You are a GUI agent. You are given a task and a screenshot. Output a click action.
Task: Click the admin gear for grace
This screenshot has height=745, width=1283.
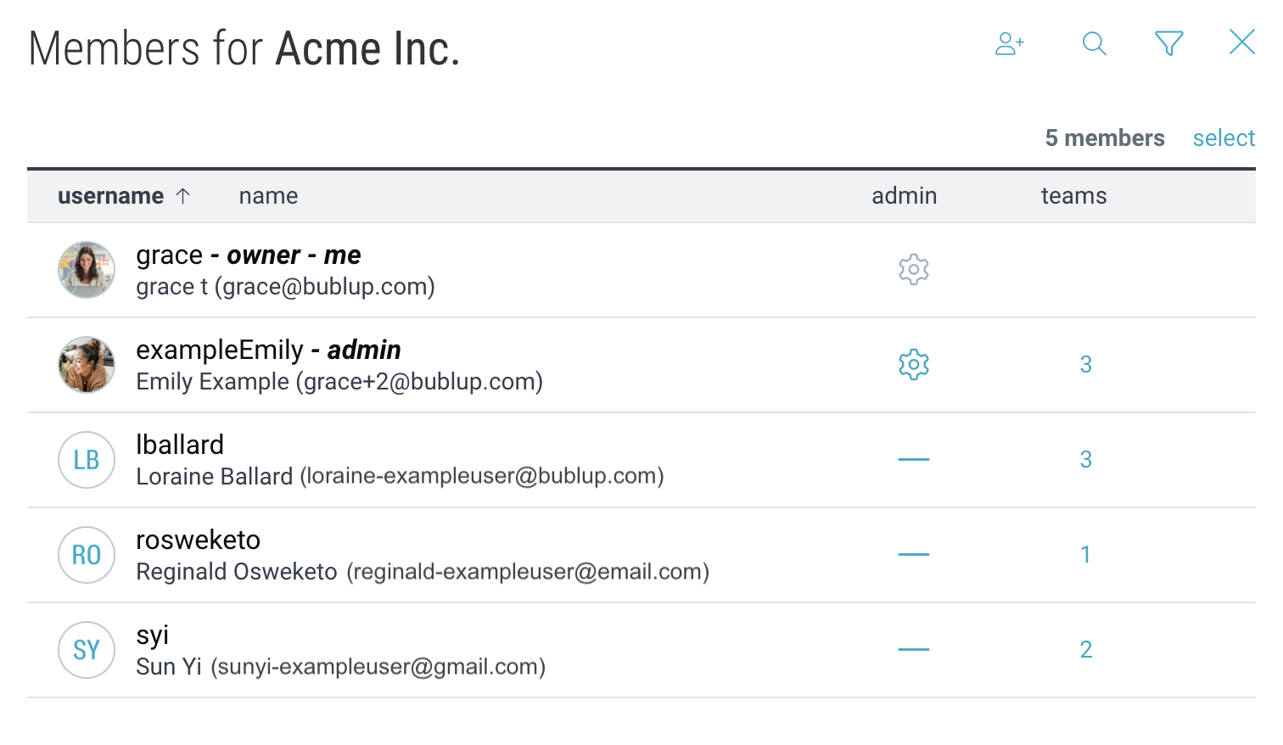coord(913,270)
